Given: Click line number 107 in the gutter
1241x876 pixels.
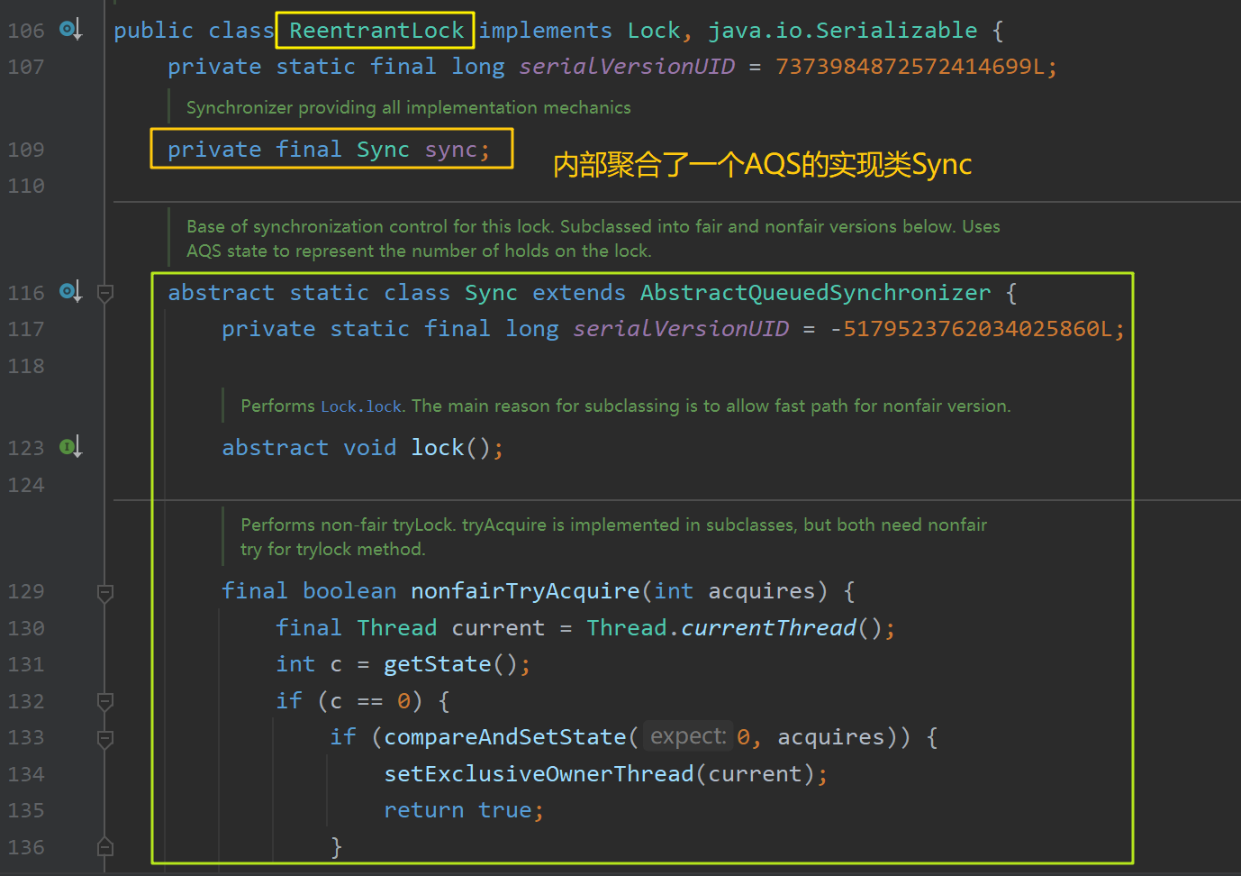Looking at the screenshot, I should pos(26,67).
